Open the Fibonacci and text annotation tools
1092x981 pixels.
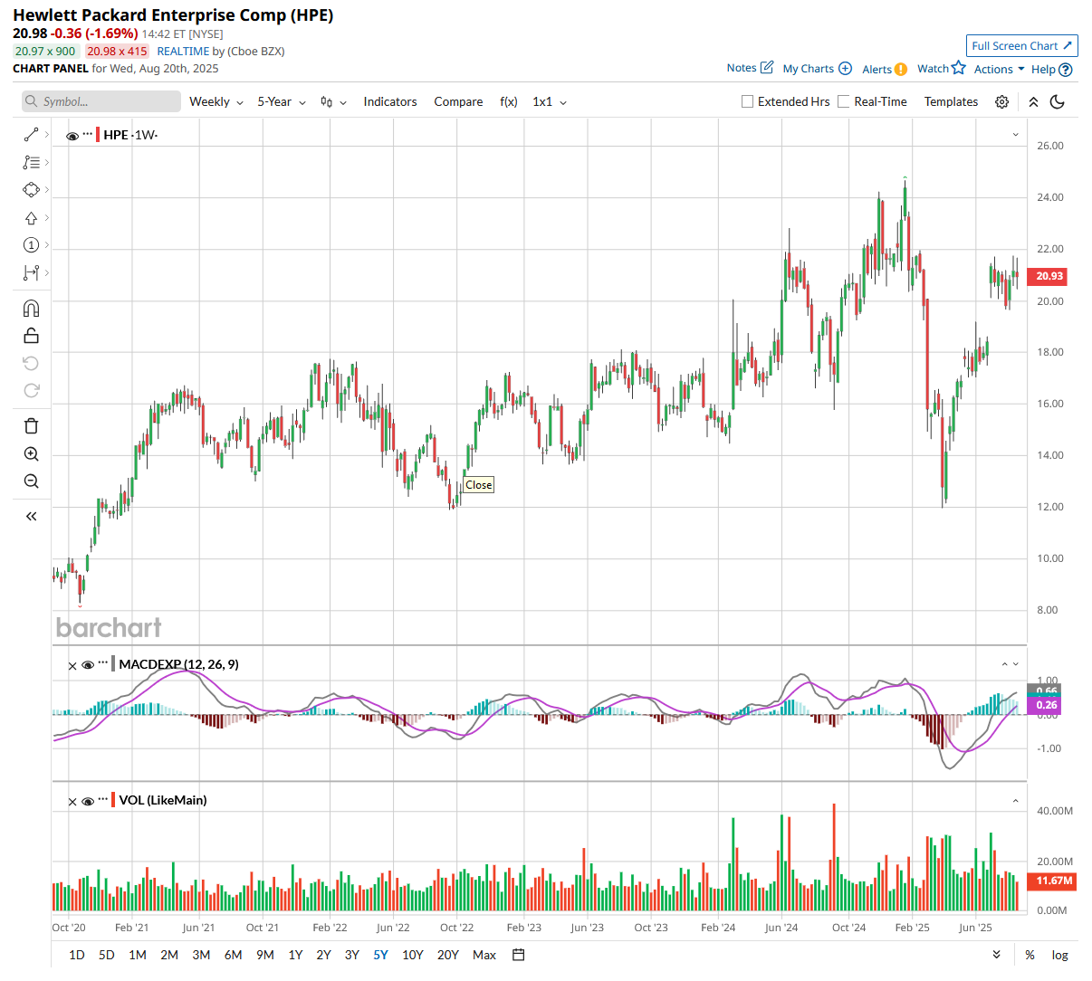[31, 163]
